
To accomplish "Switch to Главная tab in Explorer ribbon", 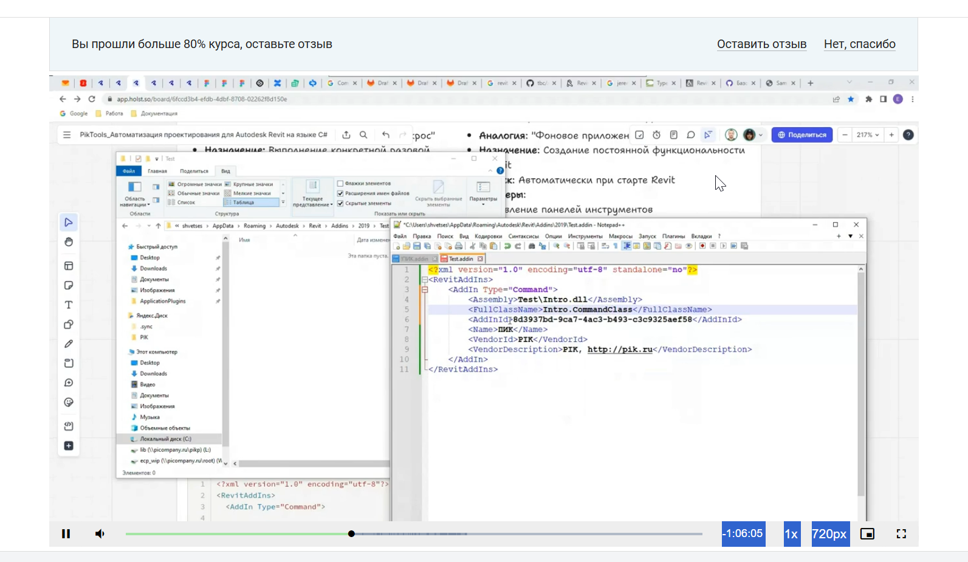I will (x=157, y=171).
